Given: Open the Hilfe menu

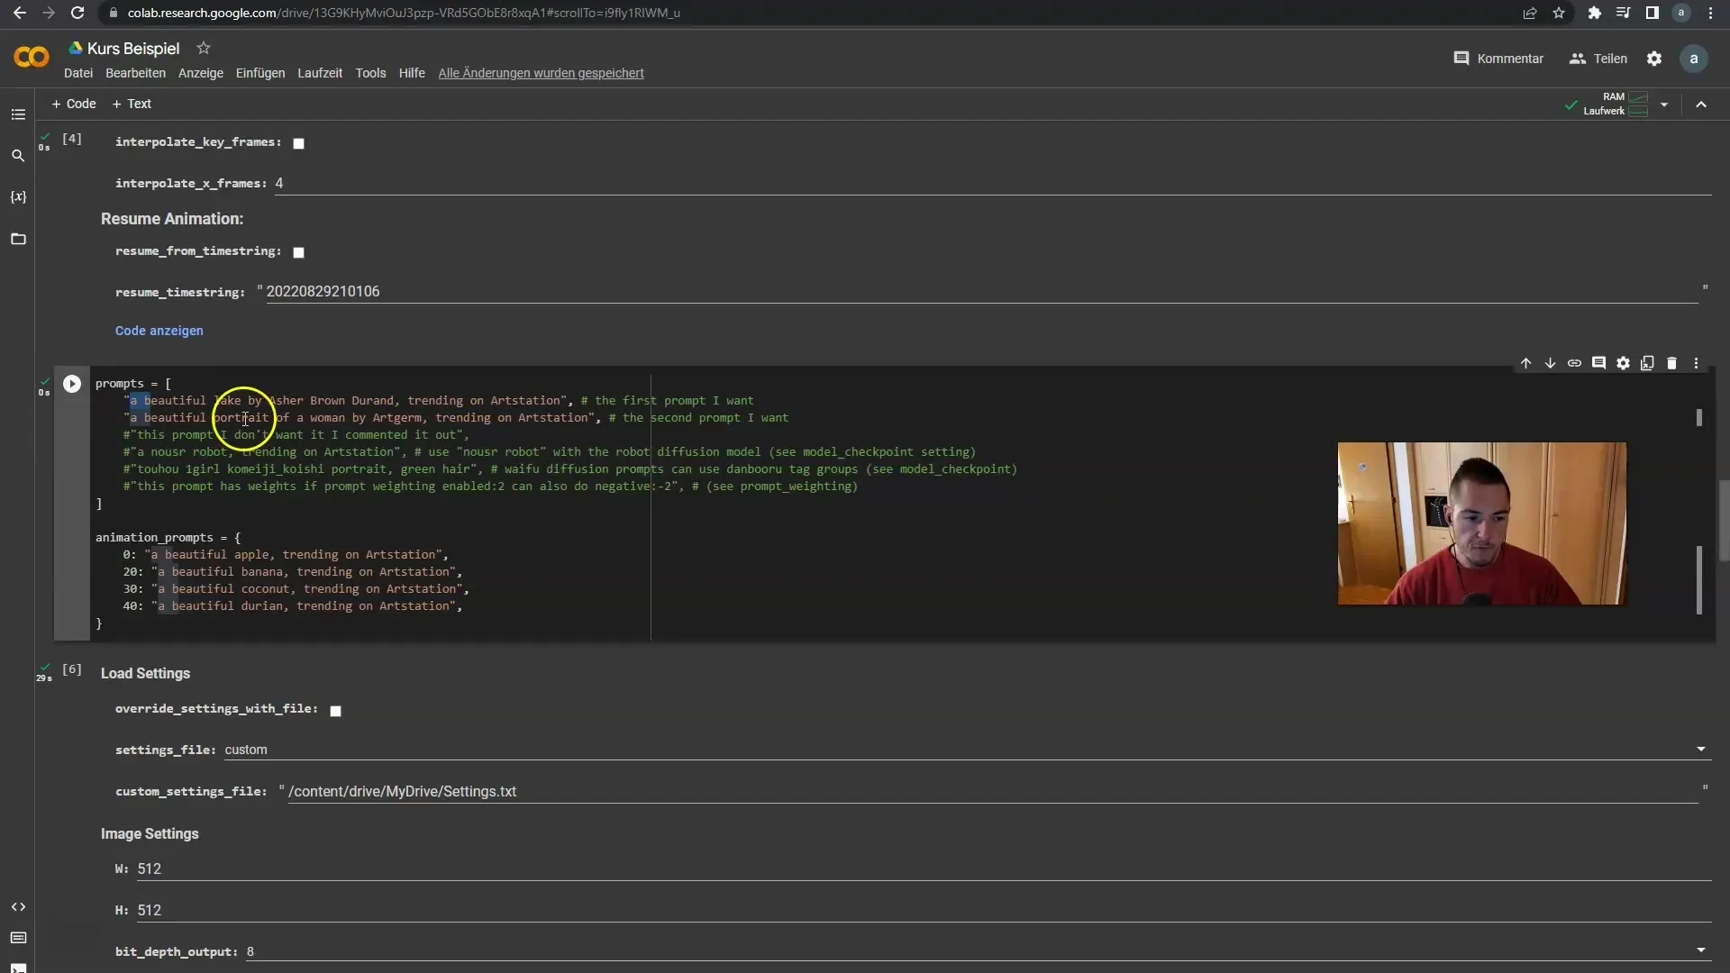Looking at the screenshot, I should click(x=412, y=73).
